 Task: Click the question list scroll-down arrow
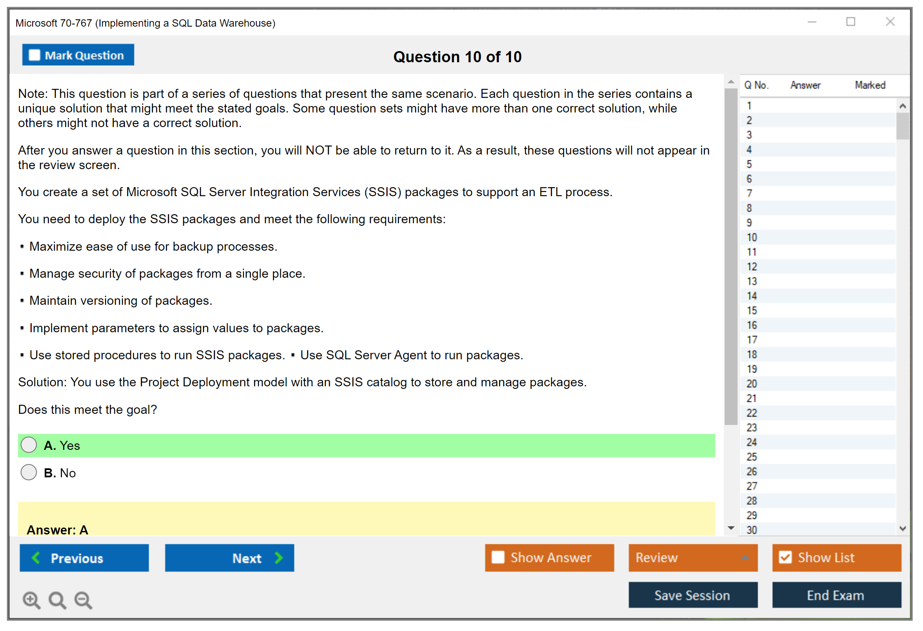tap(902, 528)
